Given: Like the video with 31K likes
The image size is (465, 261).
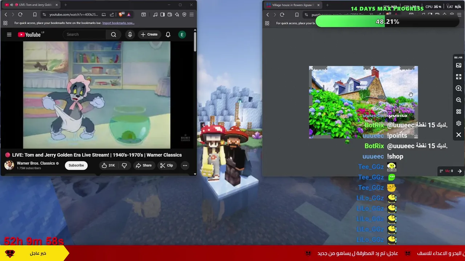Looking at the screenshot, I should pyautogui.click(x=108, y=165).
